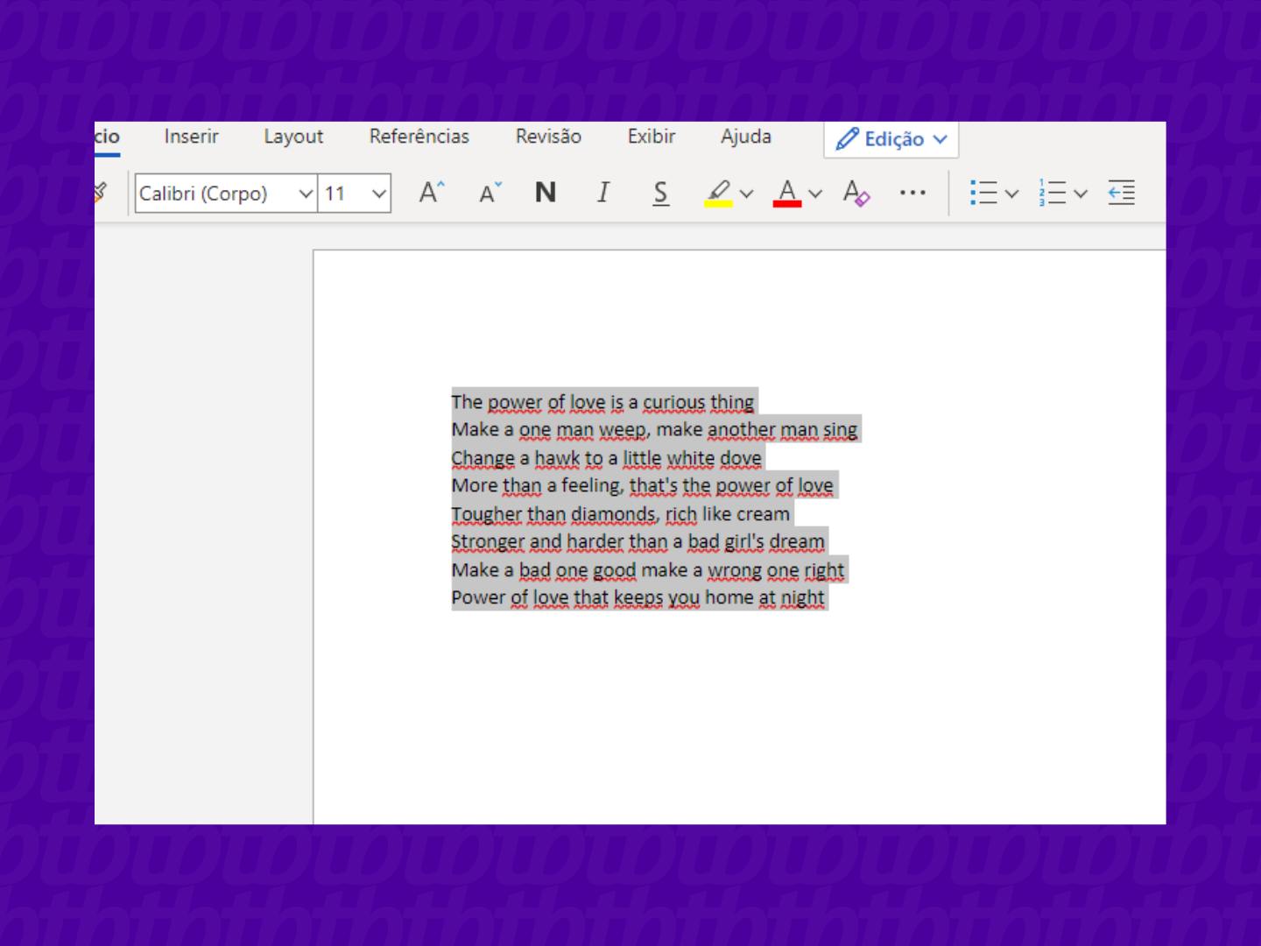Click the line 'Make a one man weep, make another man sing'
This screenshot has width=1261, height=946.
[654, 430]
